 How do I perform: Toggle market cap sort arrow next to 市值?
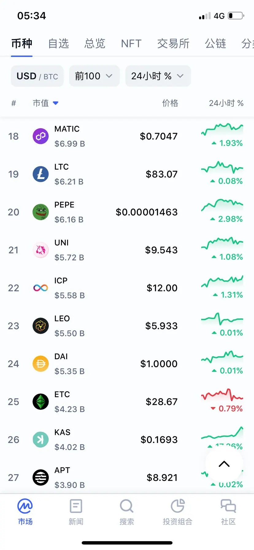point(56,103)
